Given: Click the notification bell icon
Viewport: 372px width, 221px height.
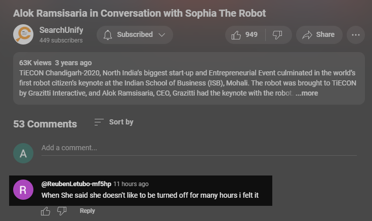Looking at the screenshot, I should click(107, 35).
